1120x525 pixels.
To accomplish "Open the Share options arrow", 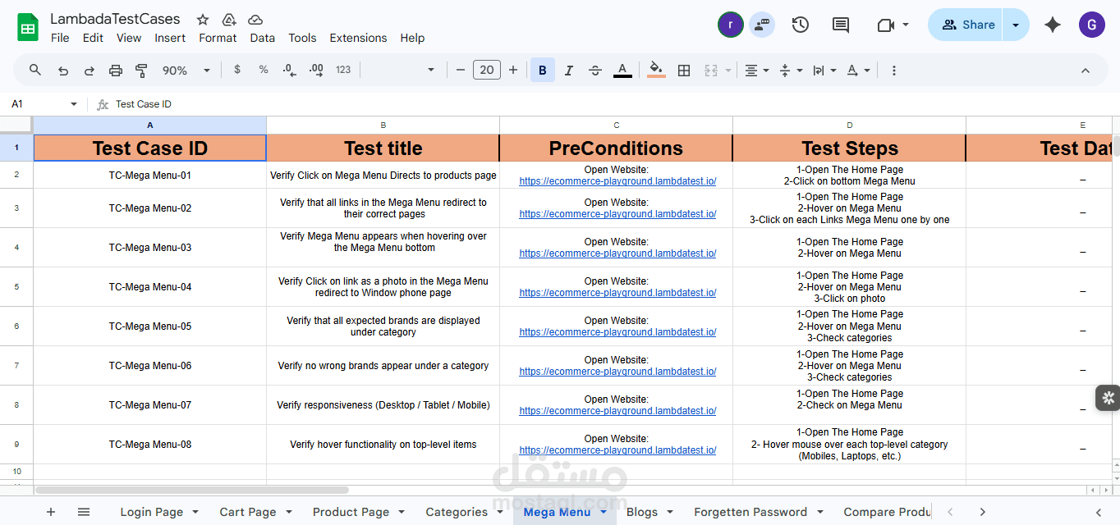I will (1017, 25).
